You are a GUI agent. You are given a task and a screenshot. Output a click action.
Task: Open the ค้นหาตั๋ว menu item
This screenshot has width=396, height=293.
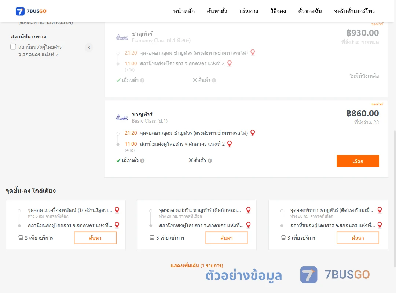tap(217, 11)
